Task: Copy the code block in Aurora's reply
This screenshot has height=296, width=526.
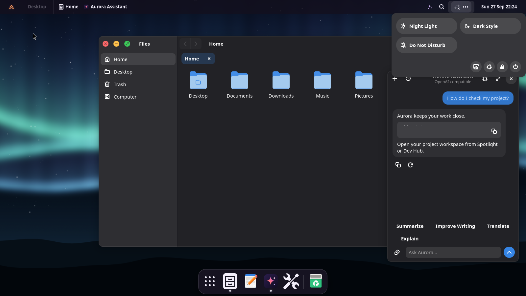Action: click(x=494, y=131)
